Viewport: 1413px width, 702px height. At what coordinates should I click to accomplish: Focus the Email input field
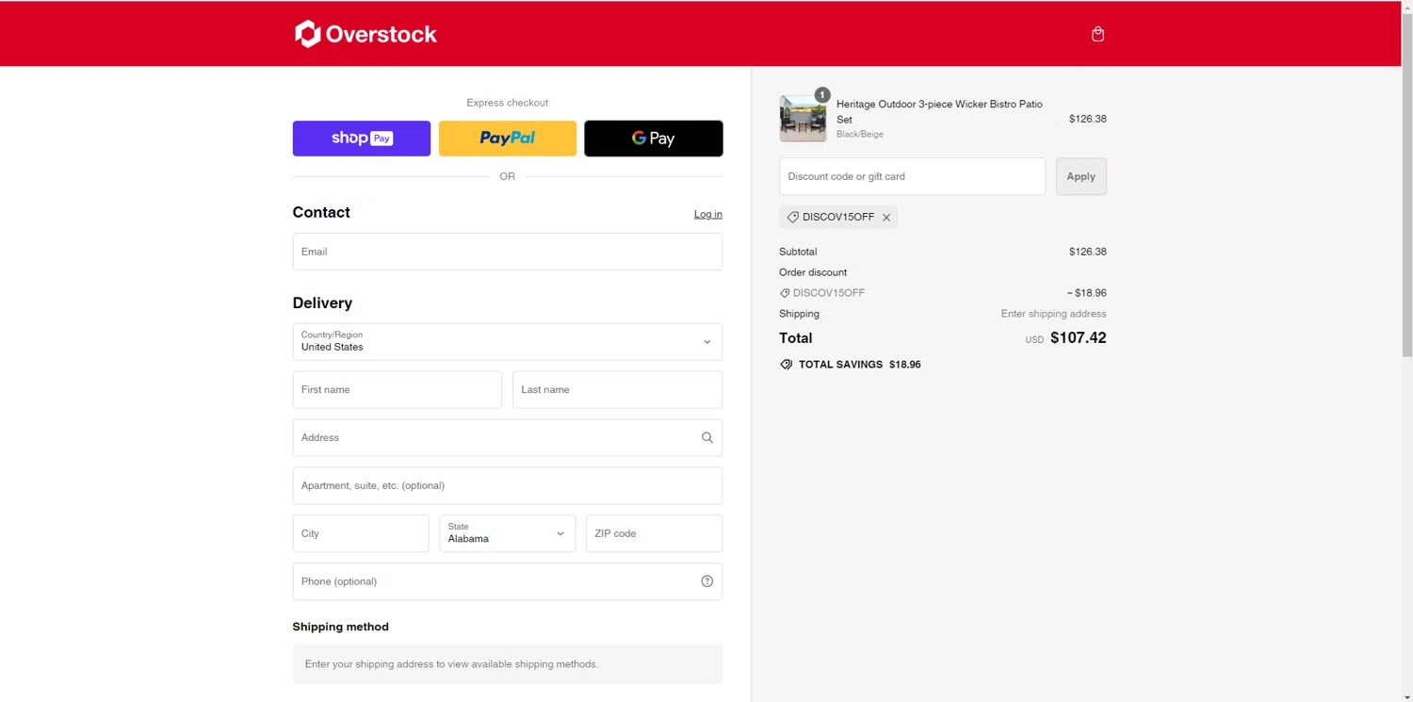point(508,252)
